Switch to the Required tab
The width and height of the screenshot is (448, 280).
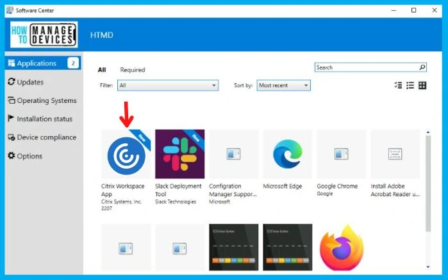coord(133,70)
